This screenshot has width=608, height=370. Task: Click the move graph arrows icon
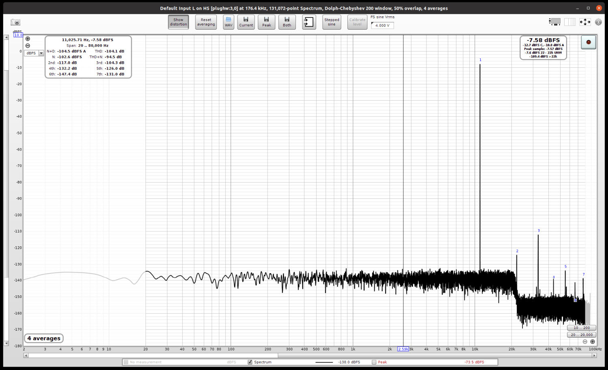pos(585,22)
